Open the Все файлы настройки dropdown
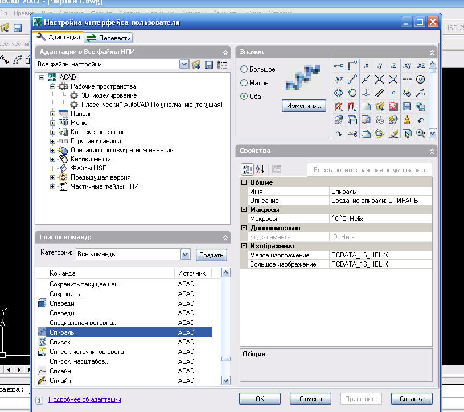 pyautogui.click(x=184, y=64)
